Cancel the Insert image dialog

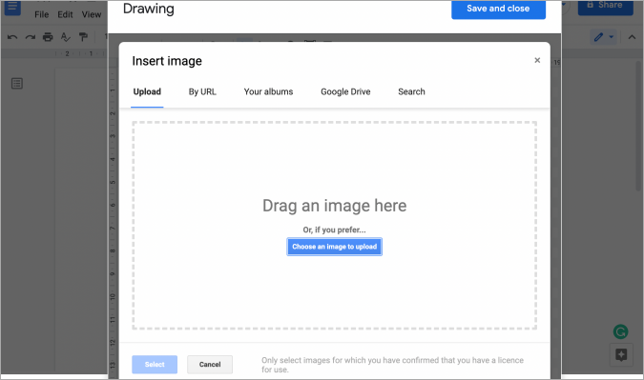(x=210, y=365)
